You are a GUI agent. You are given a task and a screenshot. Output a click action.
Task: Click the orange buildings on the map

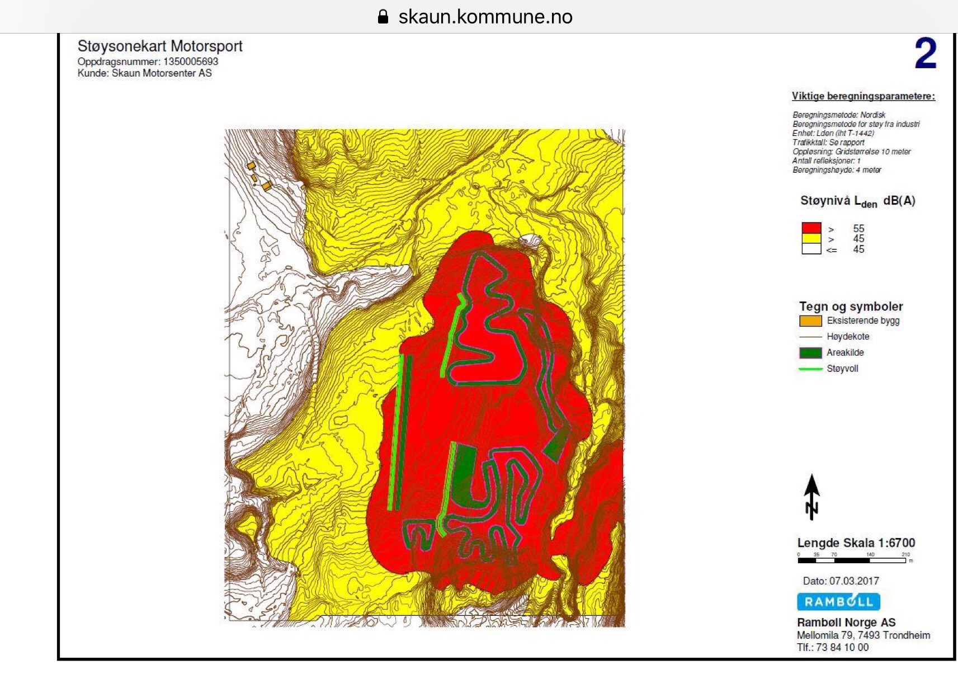266,185
